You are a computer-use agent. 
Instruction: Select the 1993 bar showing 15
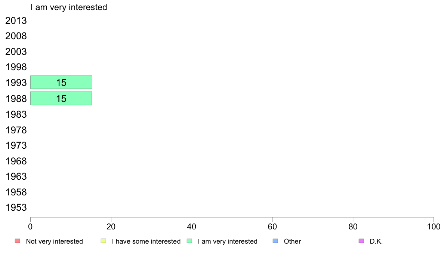(x=61, y=82)
